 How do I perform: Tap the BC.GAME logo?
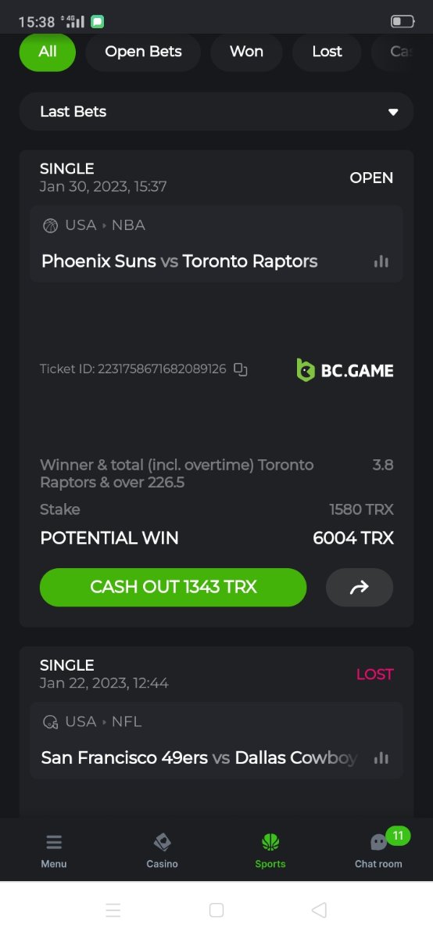point(345,370)
